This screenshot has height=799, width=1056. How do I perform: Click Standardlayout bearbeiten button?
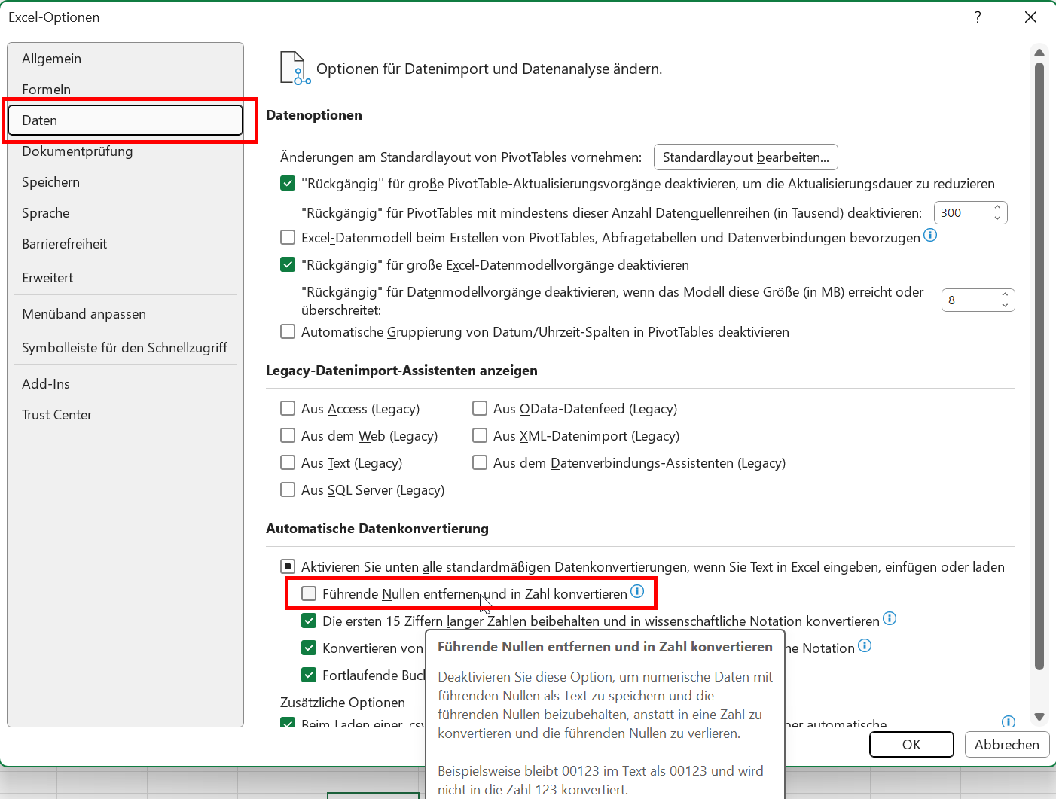[746, 157]
